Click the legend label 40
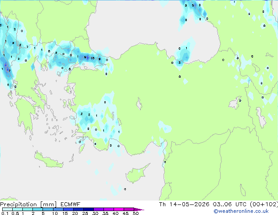278x215 pixels. pos(115,213)
